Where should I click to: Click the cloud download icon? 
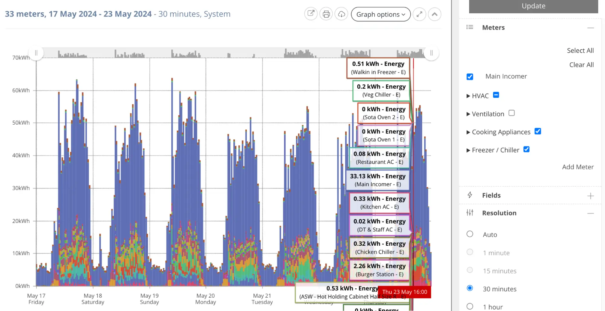click(341, 14)
